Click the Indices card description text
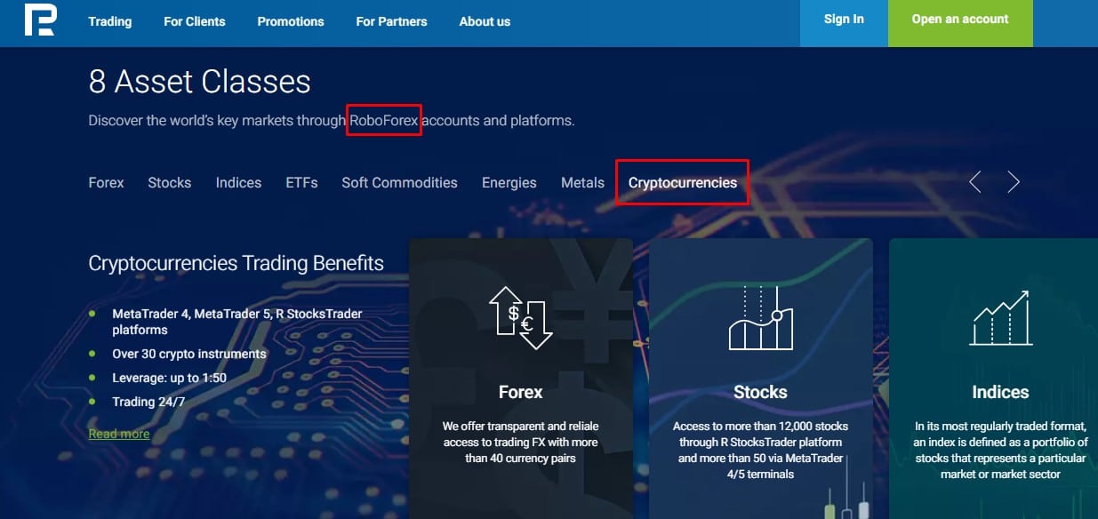 tap(1000, 451)
